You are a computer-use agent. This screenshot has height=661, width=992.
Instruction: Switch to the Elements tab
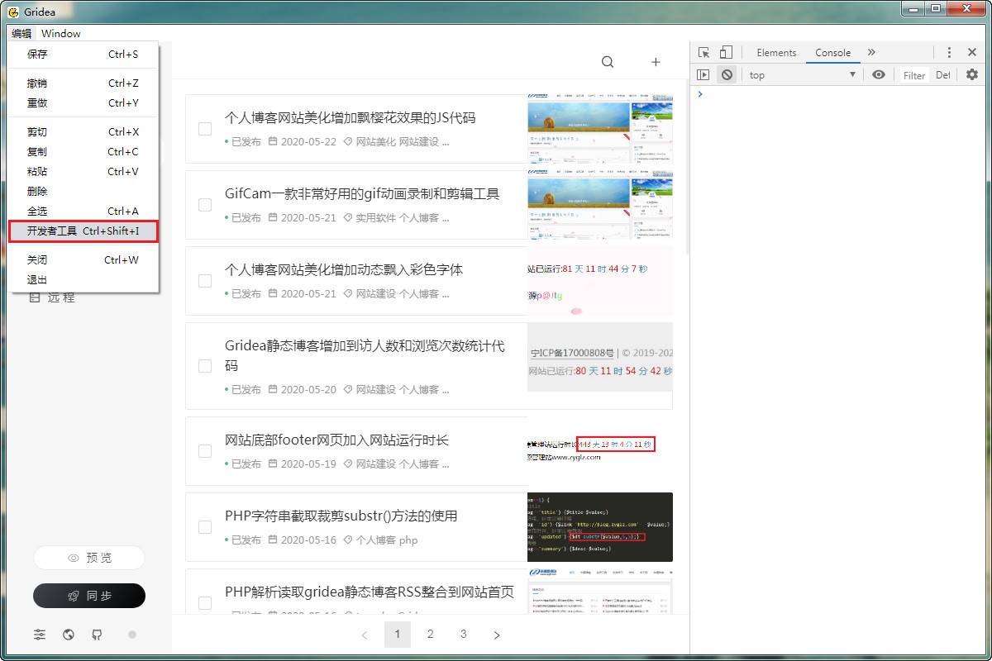click(776, 52)
